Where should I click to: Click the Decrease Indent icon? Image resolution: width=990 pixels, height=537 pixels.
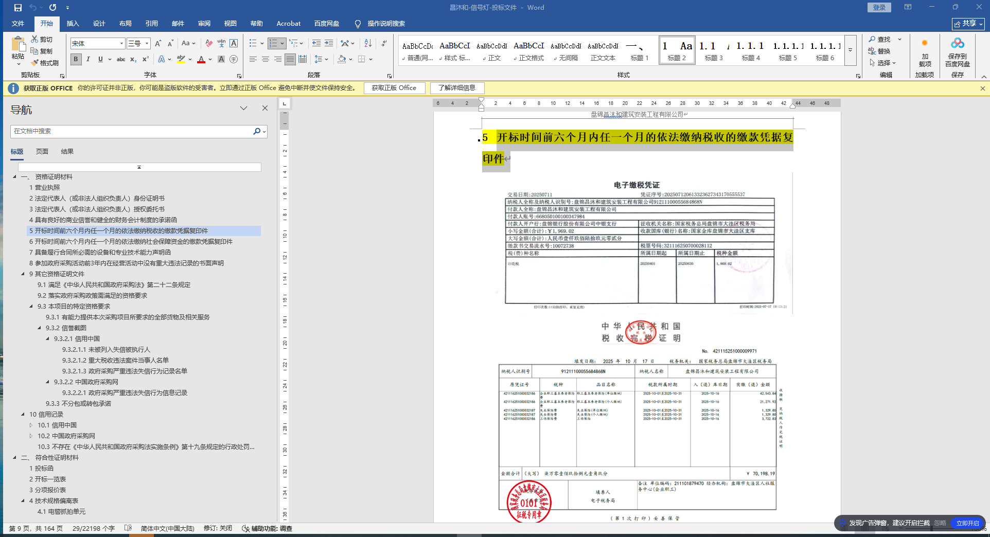pos(316,43)
